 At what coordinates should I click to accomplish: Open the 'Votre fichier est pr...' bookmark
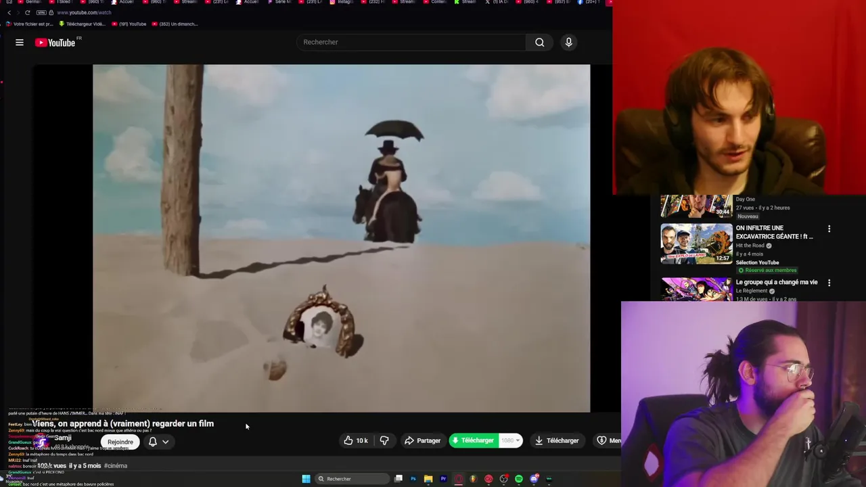pyautogui.click(x=30, y=24)
